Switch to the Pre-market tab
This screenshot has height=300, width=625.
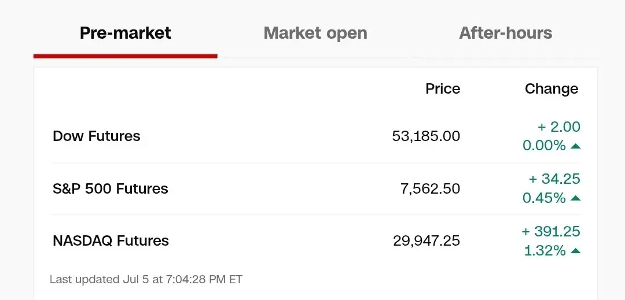(125, 32)
